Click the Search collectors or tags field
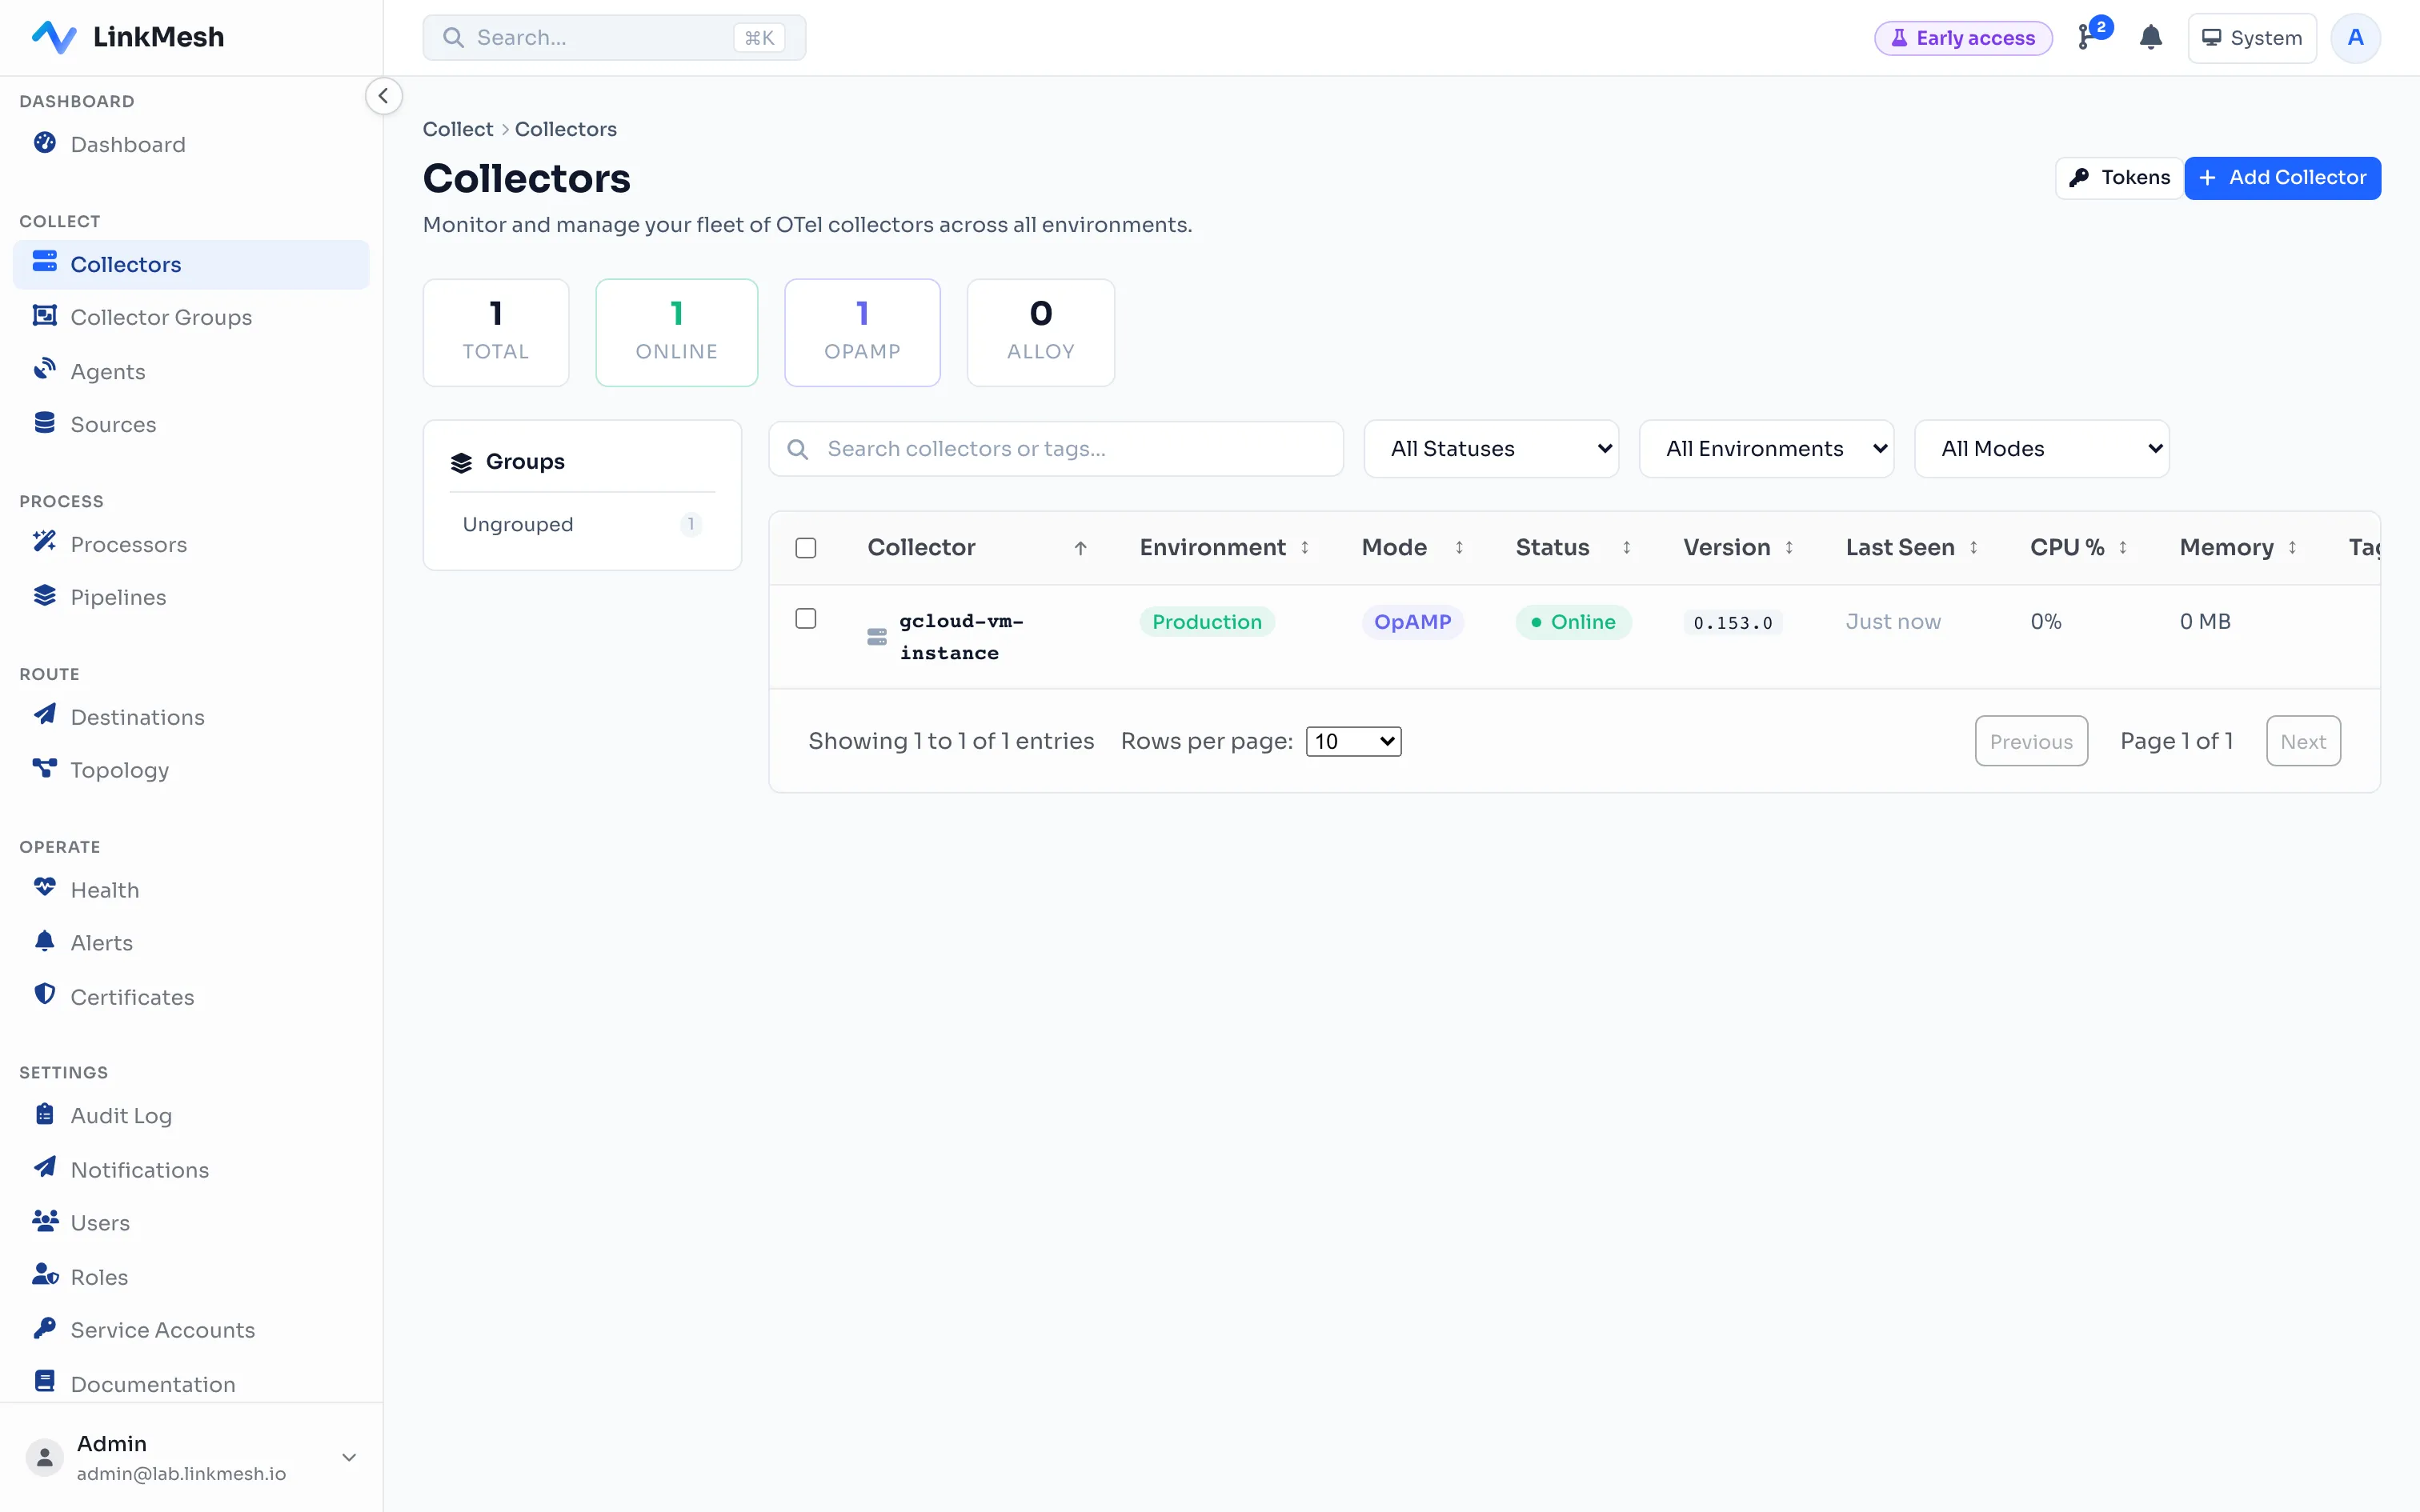The width and height of the screenshot is (2420, 1512). (x=1056, y=449)
